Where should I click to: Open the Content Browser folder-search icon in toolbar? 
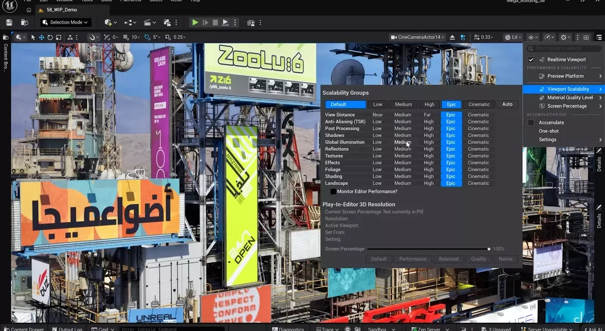25,23
